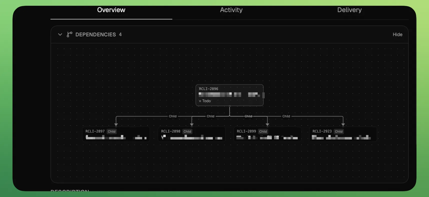The height and width of the screenshot is (197, 429).
Task: Open the child issue card RCLI-2897
Action: tap(116, 134)
